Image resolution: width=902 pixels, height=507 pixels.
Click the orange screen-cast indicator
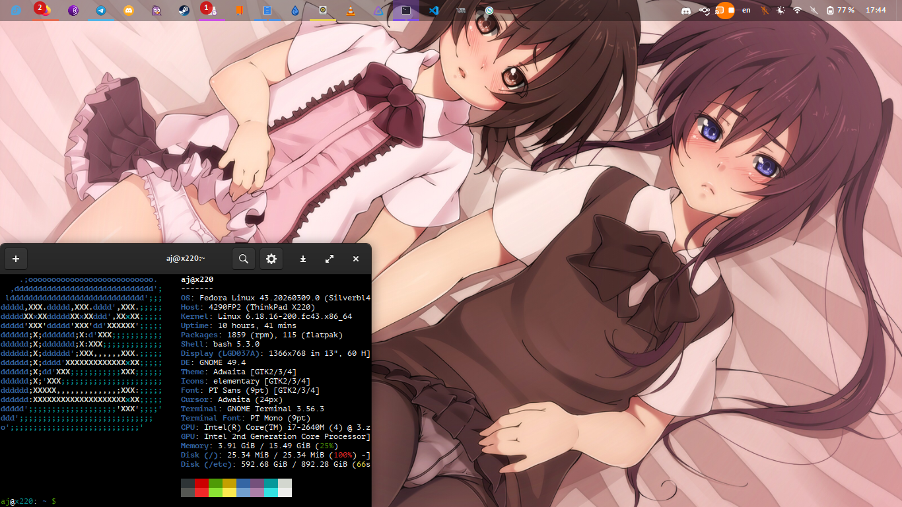click(725, 11)
